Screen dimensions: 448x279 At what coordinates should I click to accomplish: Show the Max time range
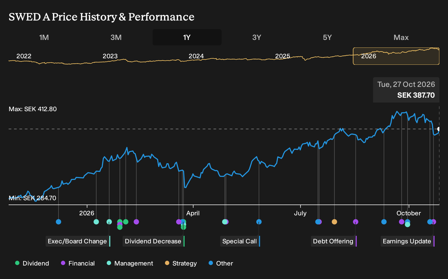pos(401,37)
